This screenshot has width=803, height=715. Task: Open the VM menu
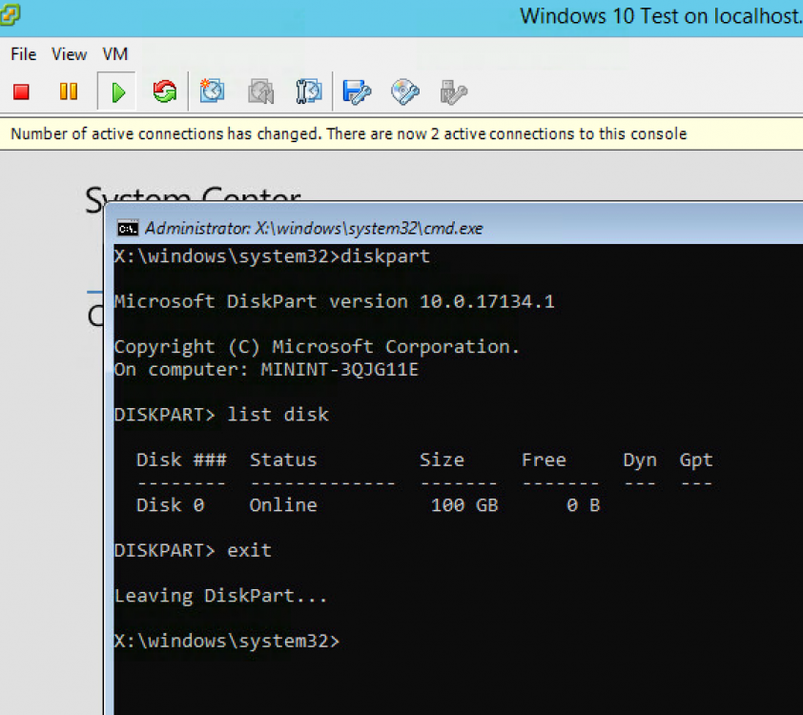(115, 54)
